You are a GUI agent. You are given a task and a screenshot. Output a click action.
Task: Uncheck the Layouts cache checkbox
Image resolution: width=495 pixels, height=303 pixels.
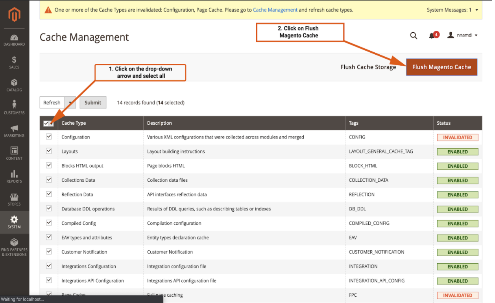49,151
